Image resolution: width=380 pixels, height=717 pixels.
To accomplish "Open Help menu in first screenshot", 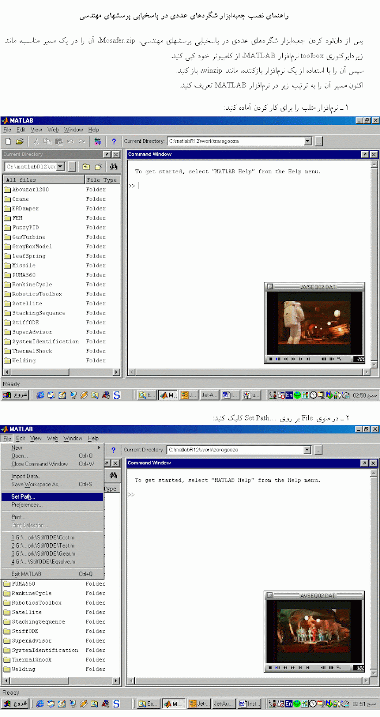I will 94,130.
